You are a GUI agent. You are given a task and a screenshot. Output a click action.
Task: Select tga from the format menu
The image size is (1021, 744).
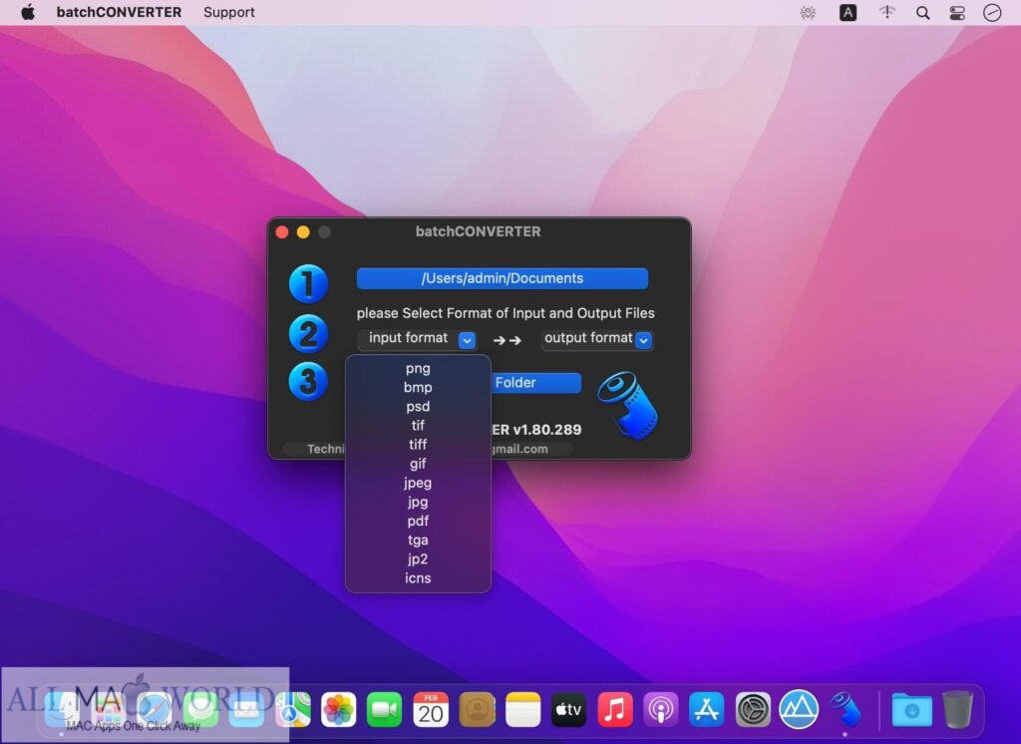[418, 540]
